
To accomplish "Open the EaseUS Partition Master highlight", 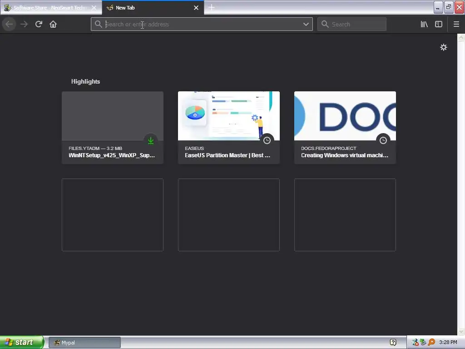I will pos(229,127).
